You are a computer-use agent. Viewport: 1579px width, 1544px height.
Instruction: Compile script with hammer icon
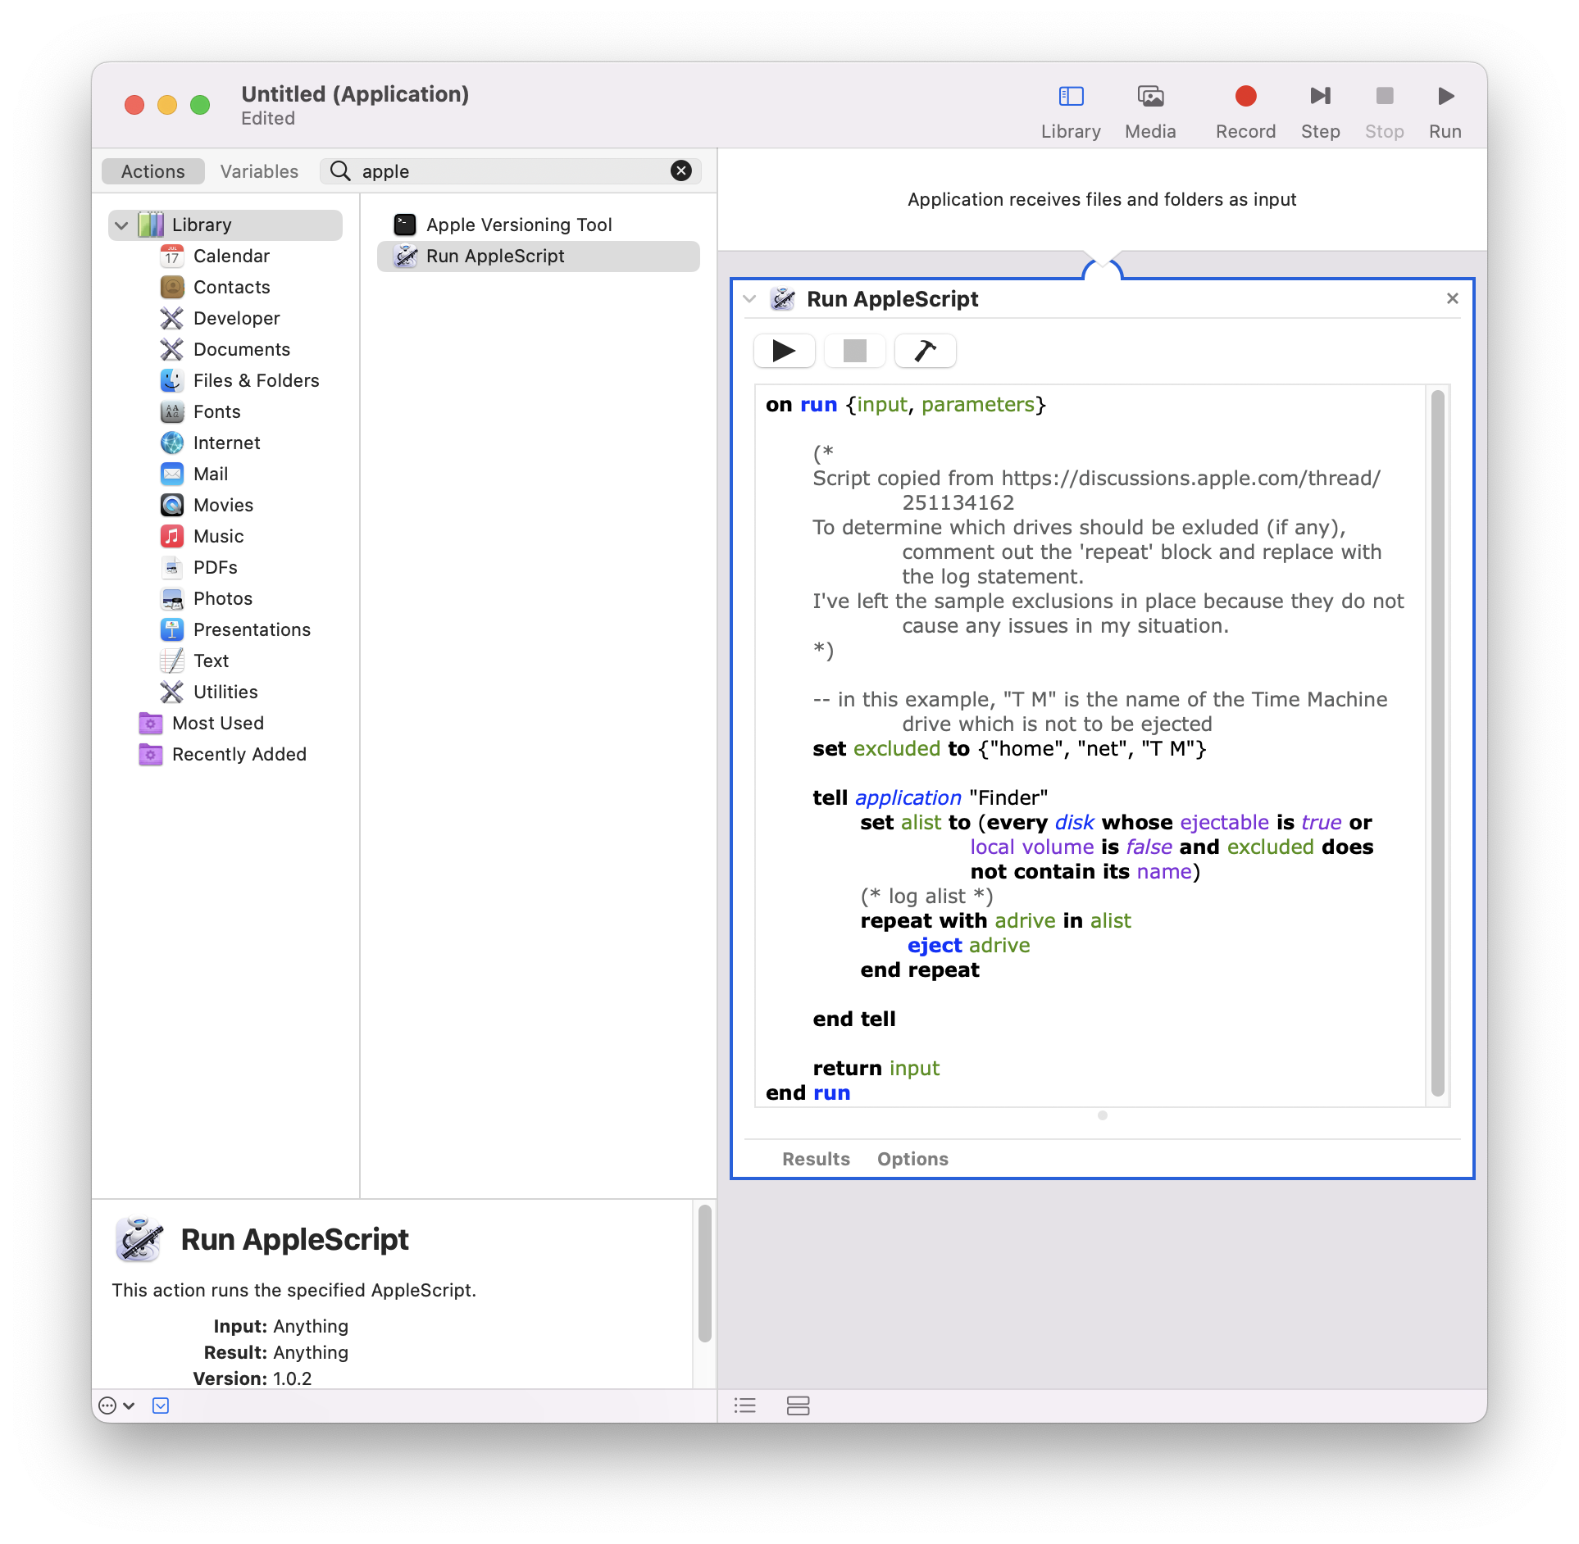tap(925, 351)
